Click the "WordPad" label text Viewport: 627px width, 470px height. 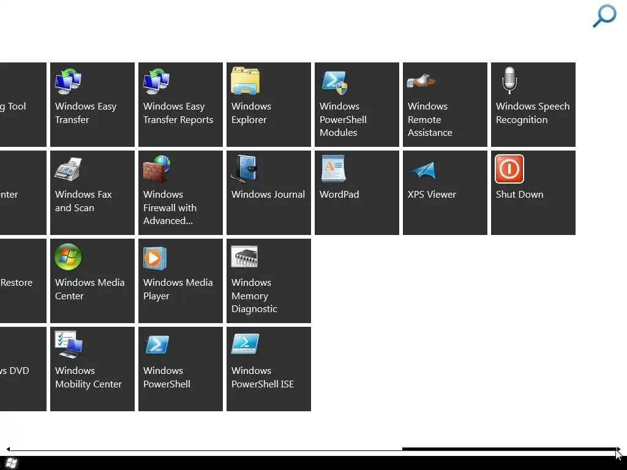[x=339, y=194]
